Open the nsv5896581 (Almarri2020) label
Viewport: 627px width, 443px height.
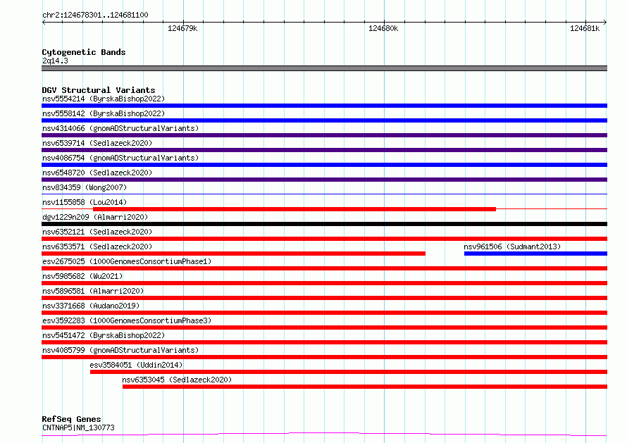(93, 291)
